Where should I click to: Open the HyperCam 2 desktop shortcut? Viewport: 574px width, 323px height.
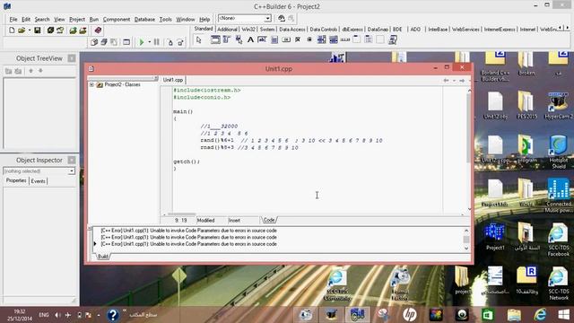tap(558, 106)
